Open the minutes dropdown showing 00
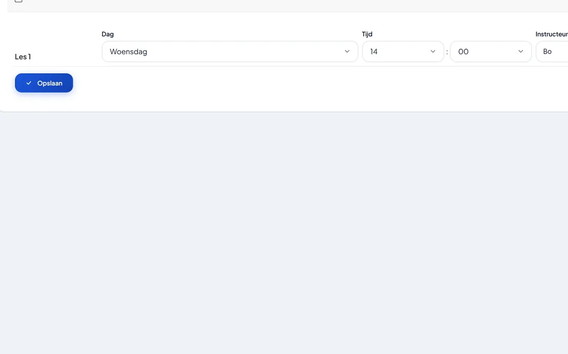The image size is (568, 354). click(x=491, y=52)
